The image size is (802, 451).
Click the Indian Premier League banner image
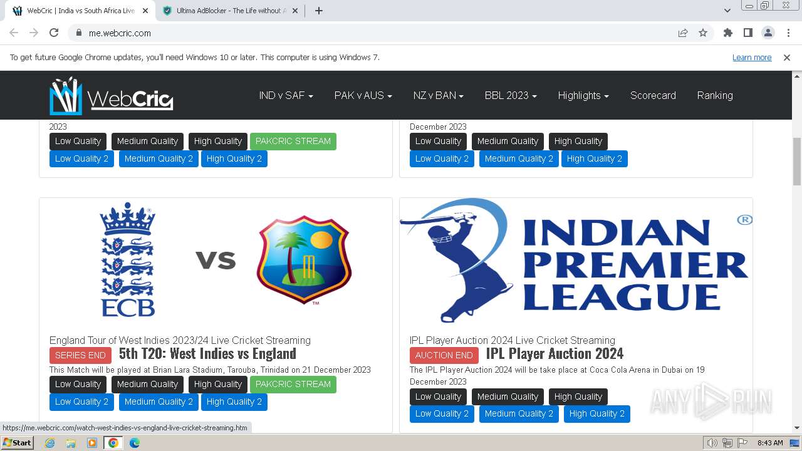tap(576, 260)
